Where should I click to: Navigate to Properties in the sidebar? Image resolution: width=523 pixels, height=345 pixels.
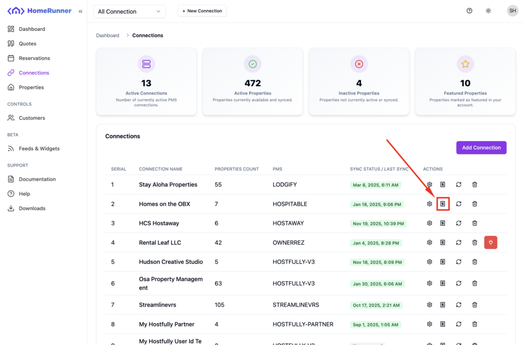point(31,87)
